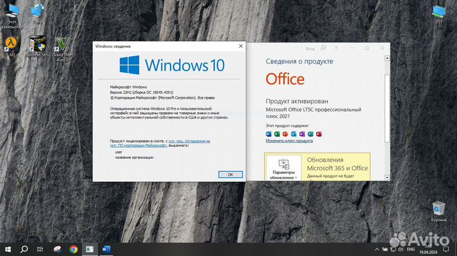Image resolution: width=457 pixels, height=256 pixels.
Task: Click the 'Майкрософт Windows' line
Action: 128,87
